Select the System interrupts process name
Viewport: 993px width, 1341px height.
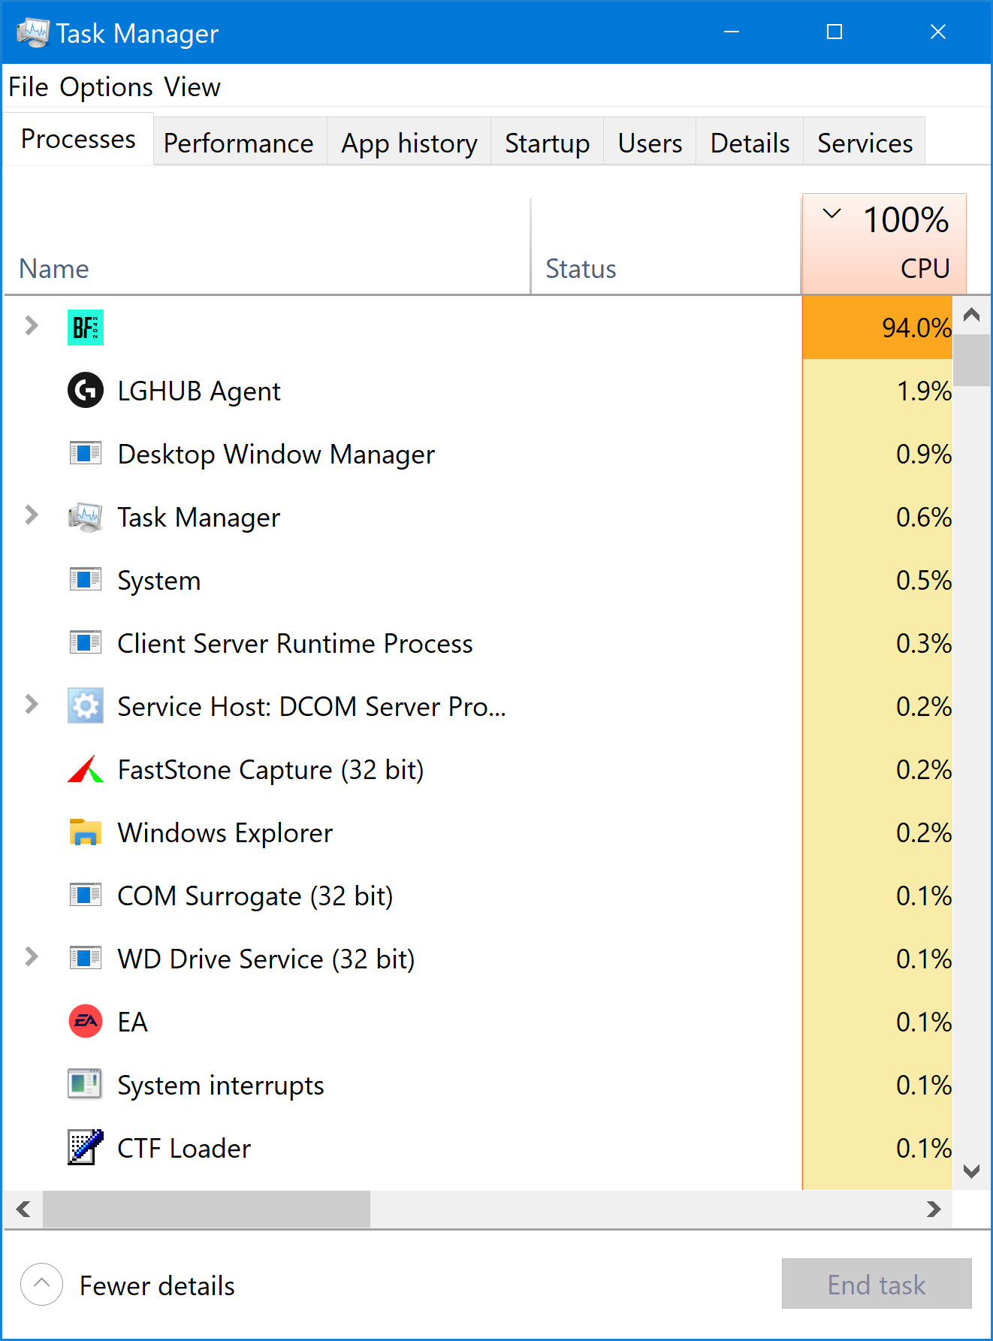tap(221, 1086)
